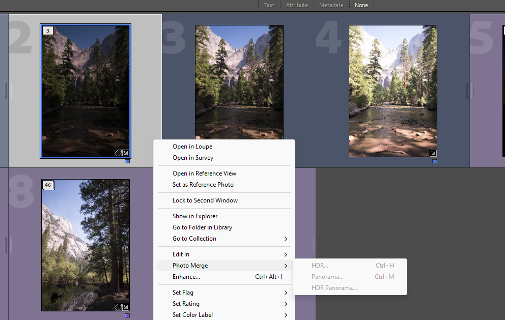Expand the Photo Merge submenu
Screen dimensions: 505x320
pyautogui.click(x=224, y=266)
